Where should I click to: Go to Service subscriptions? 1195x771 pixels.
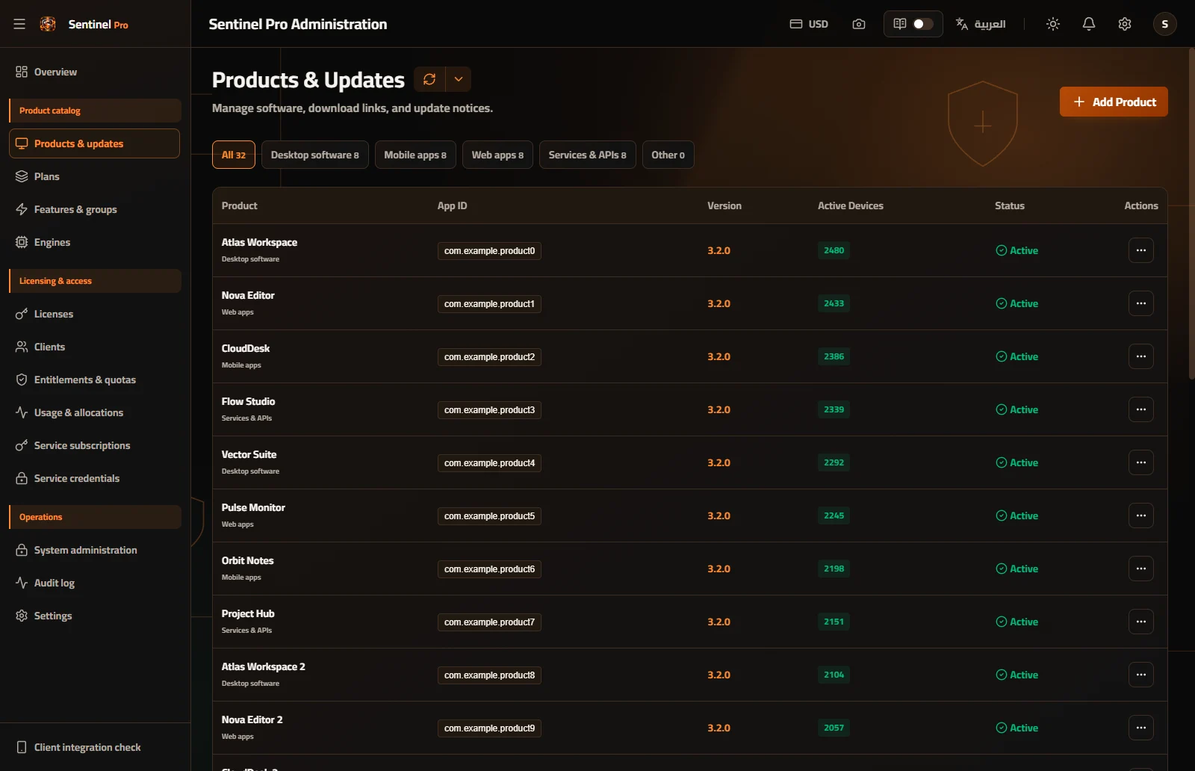94,445
